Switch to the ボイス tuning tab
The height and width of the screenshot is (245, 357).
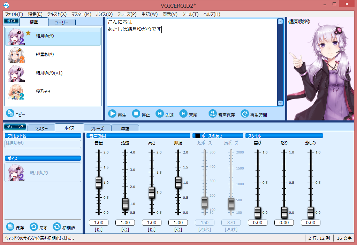click(69, 128)
